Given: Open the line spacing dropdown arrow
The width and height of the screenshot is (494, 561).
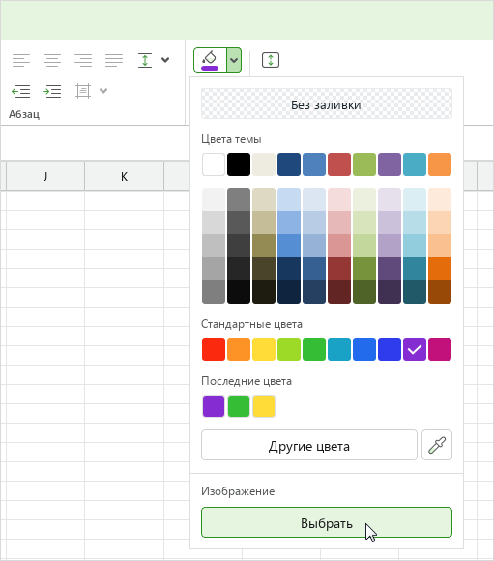Looking at the screenshot, I should pos(165,60).
